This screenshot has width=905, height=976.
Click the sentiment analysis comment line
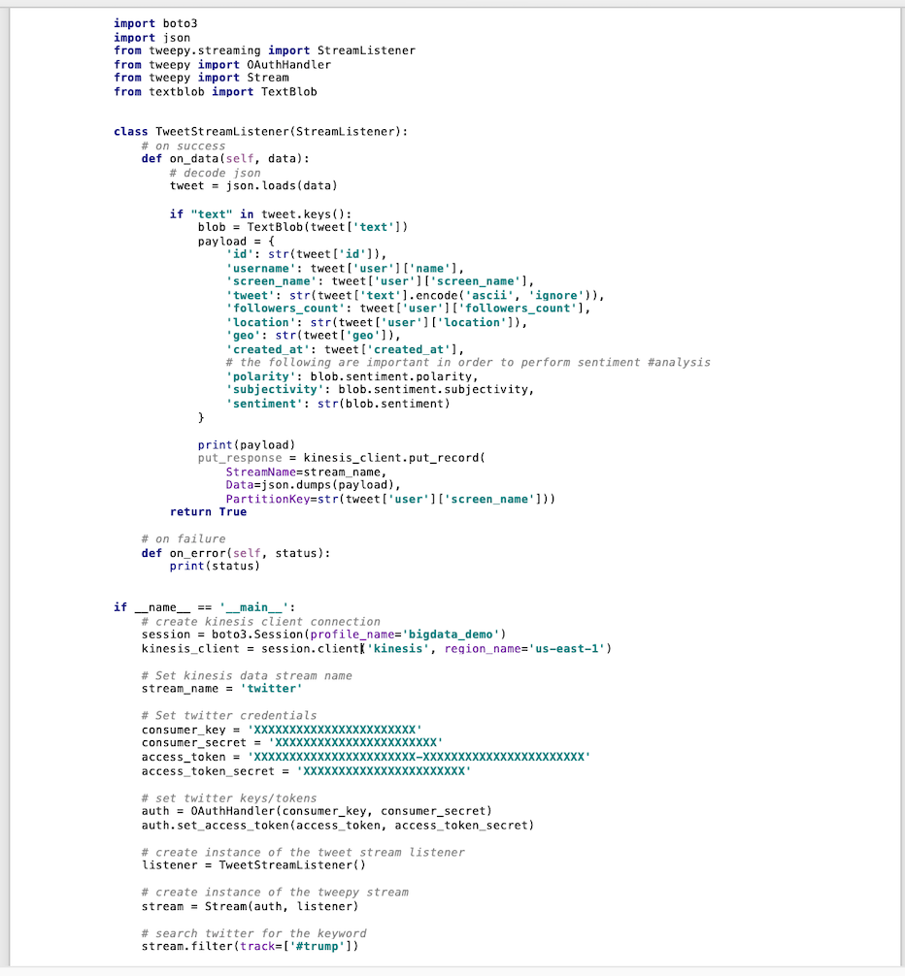coord(468,363)
